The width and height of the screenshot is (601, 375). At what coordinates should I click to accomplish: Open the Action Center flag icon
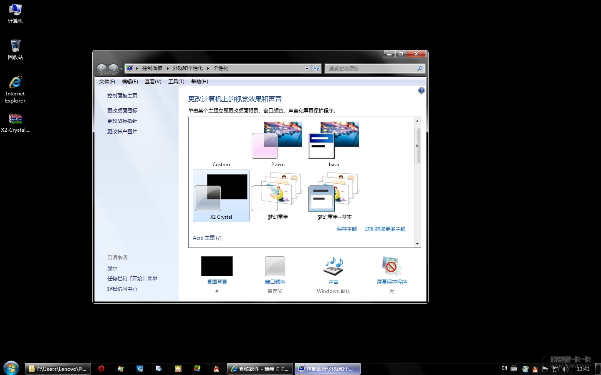click(545, 369)
